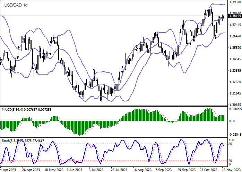Click the stochastic 20 level label
This screenshot has height=172, width=242.
tap(231, 161)
